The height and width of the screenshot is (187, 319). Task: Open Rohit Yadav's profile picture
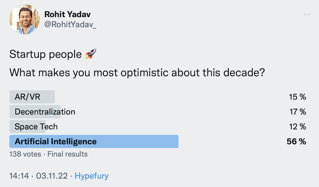[25, 19]
